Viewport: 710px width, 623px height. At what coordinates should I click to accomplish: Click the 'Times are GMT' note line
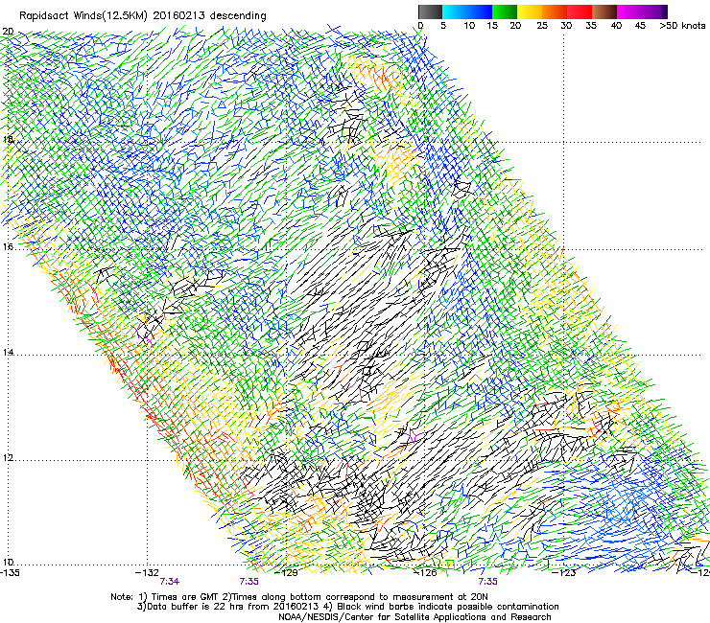click(298, 597)
